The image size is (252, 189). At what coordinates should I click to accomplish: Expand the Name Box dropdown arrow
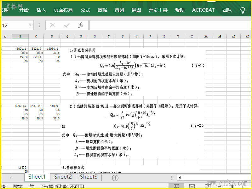coord(30,25)
